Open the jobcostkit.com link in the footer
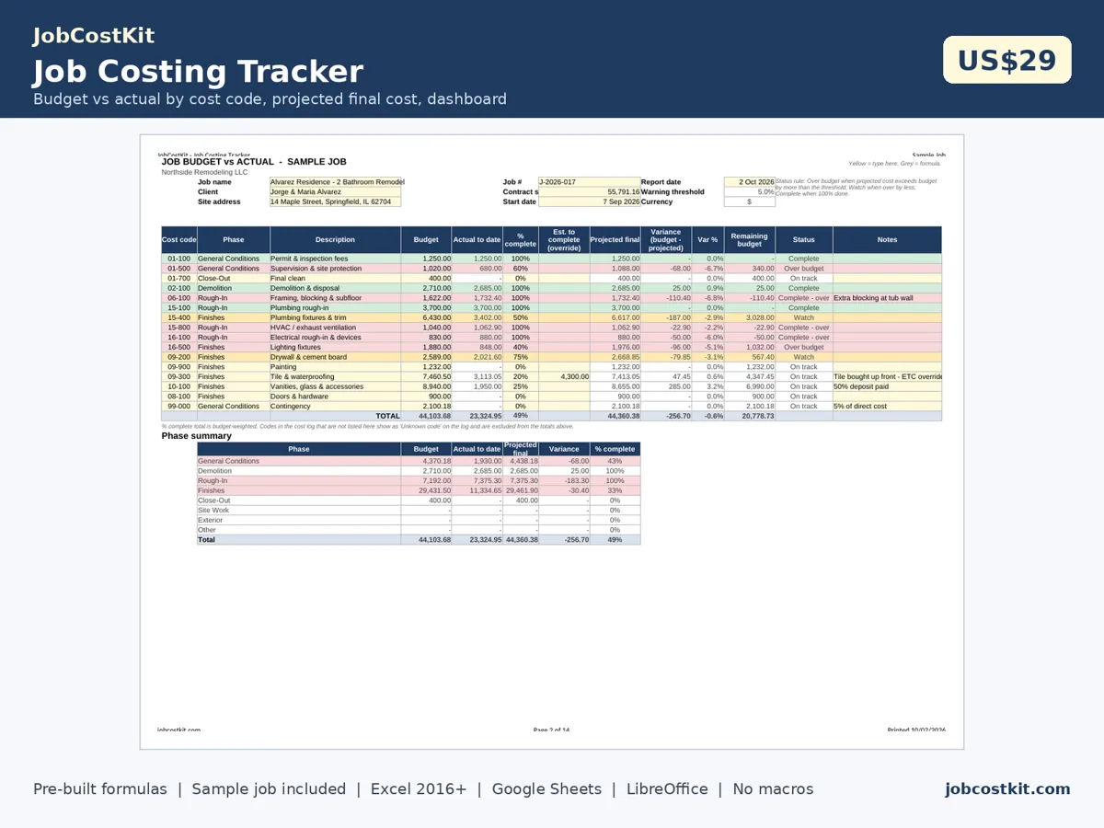Viewport: 1104px width, 828px height. [x=1007, y=788]
